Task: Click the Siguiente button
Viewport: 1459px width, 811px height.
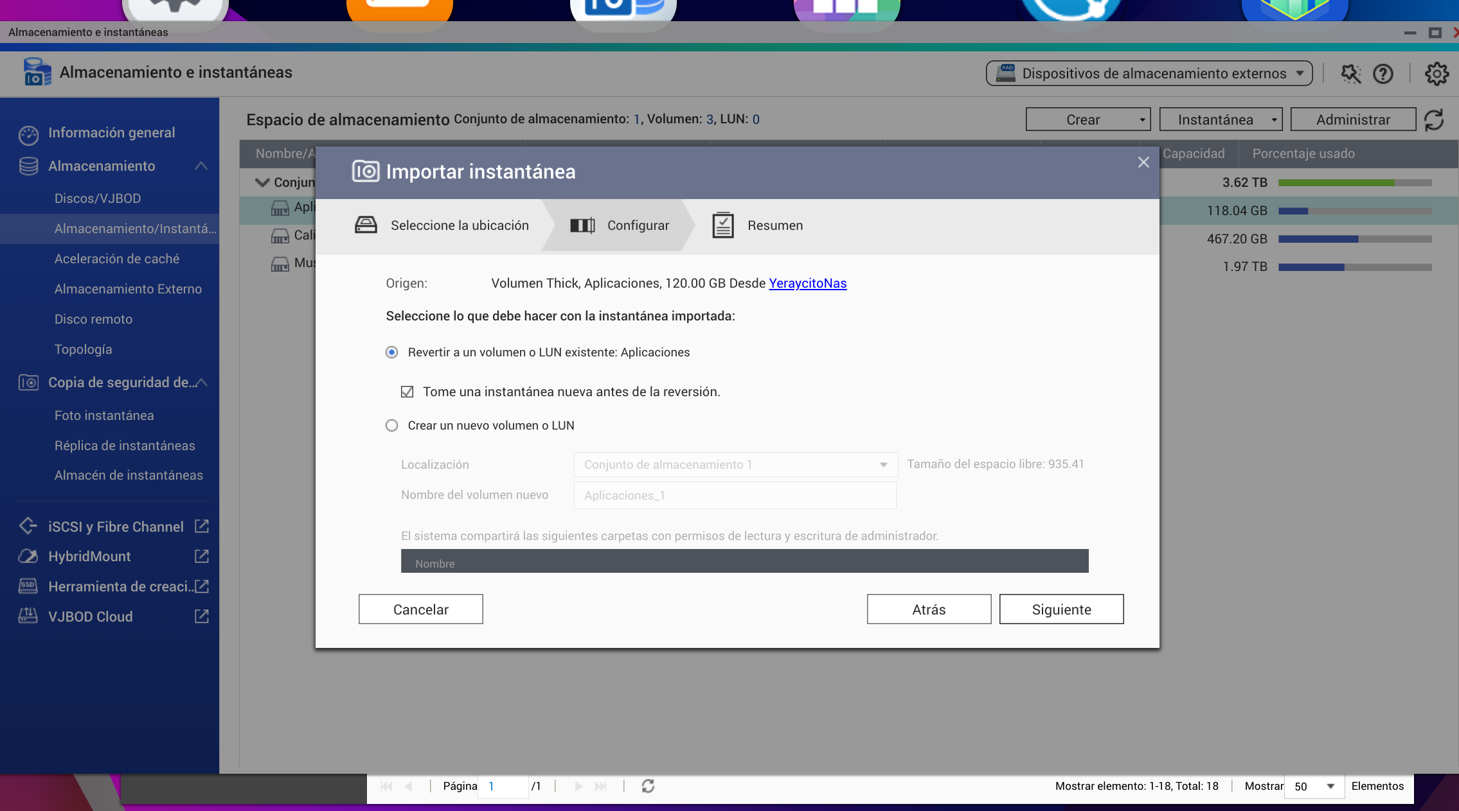Action: [1061, 609]
